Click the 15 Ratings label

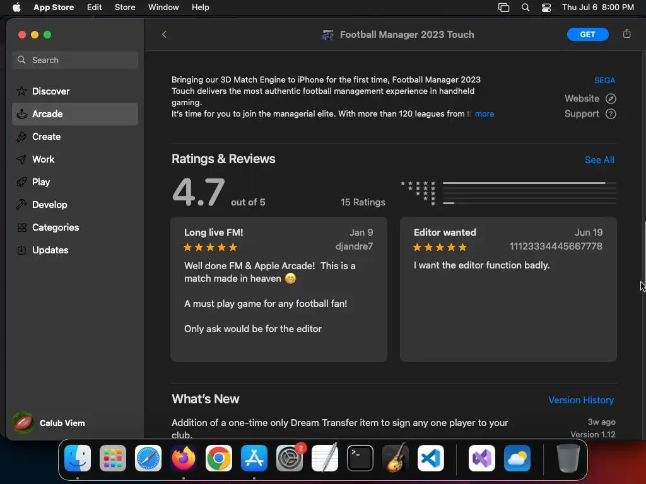point(363,202)
